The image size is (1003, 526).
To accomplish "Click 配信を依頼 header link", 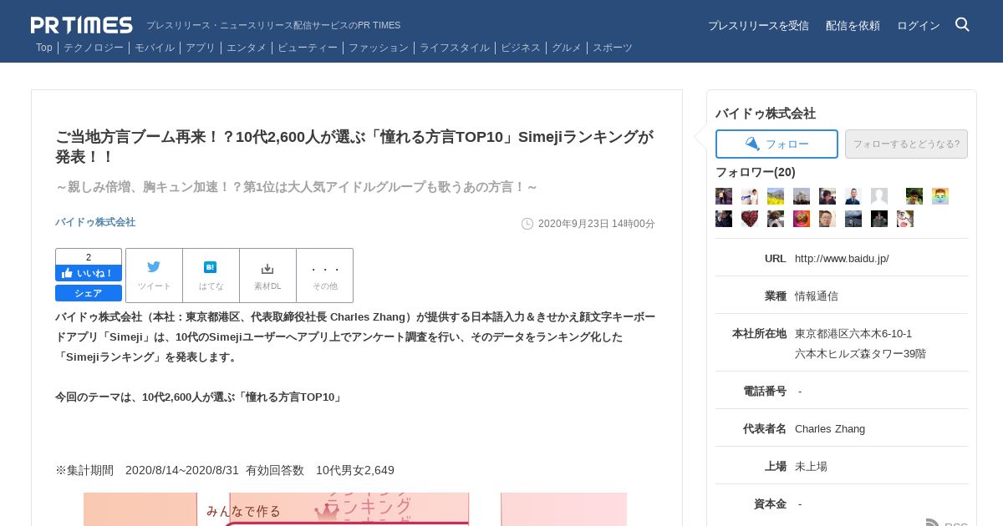I will pyautogui.click(x=853, y=26).
